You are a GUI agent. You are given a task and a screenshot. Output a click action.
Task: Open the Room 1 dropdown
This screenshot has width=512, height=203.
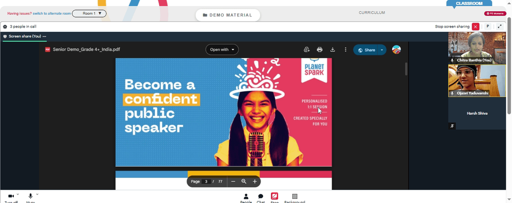89,14
